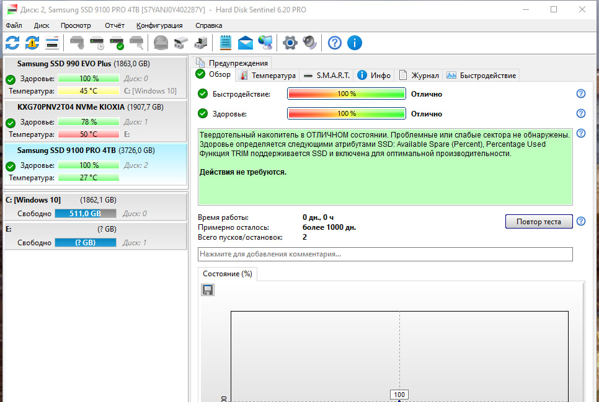The image size is (599, 402).
Task: Click the 'Действия не требуются.' text
Action: tap(243, 172)
